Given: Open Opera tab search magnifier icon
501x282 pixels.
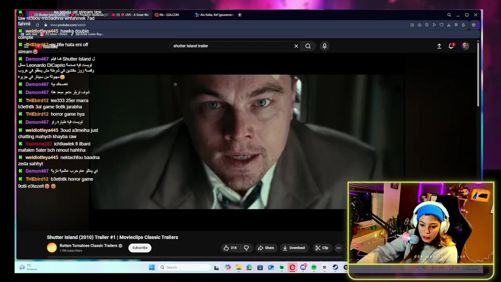Looking at the screenshot, I should pos(449,15).
